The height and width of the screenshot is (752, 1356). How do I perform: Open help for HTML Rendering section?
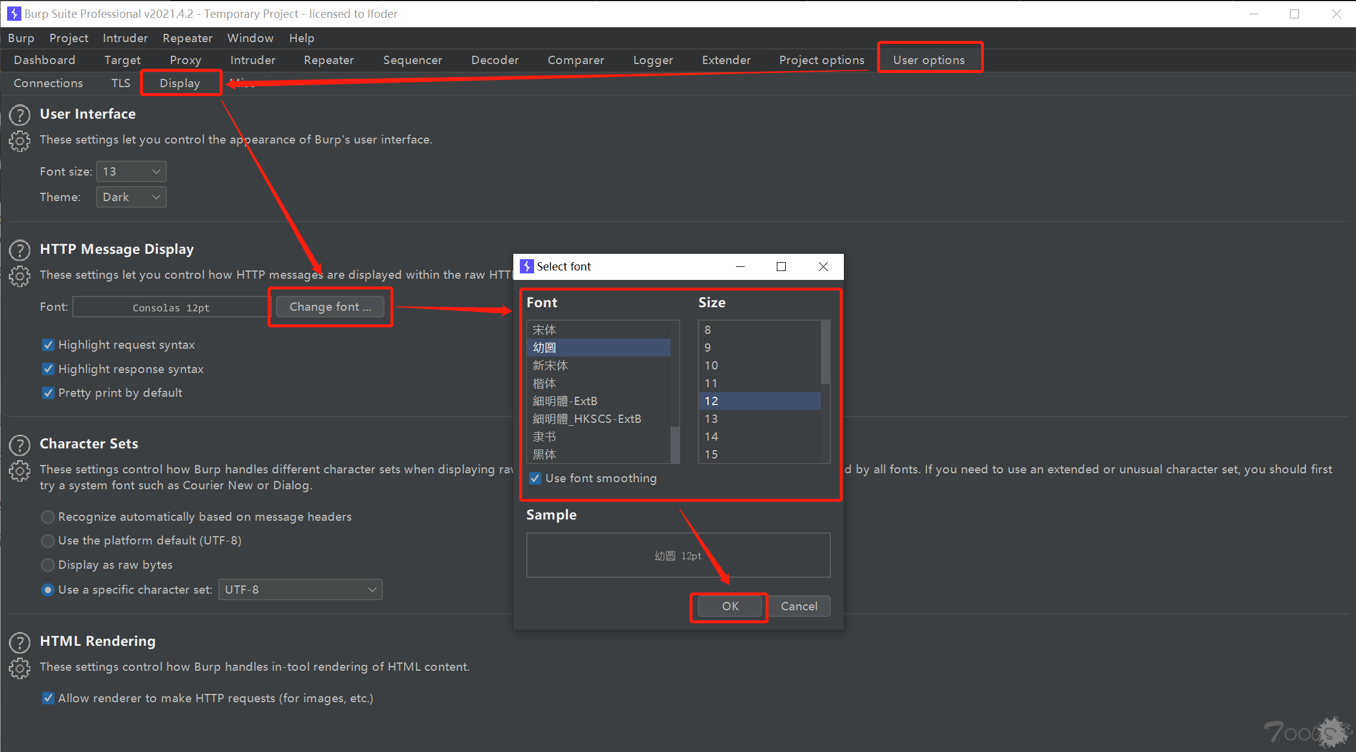pyautogui.click(x=20, y=642)
